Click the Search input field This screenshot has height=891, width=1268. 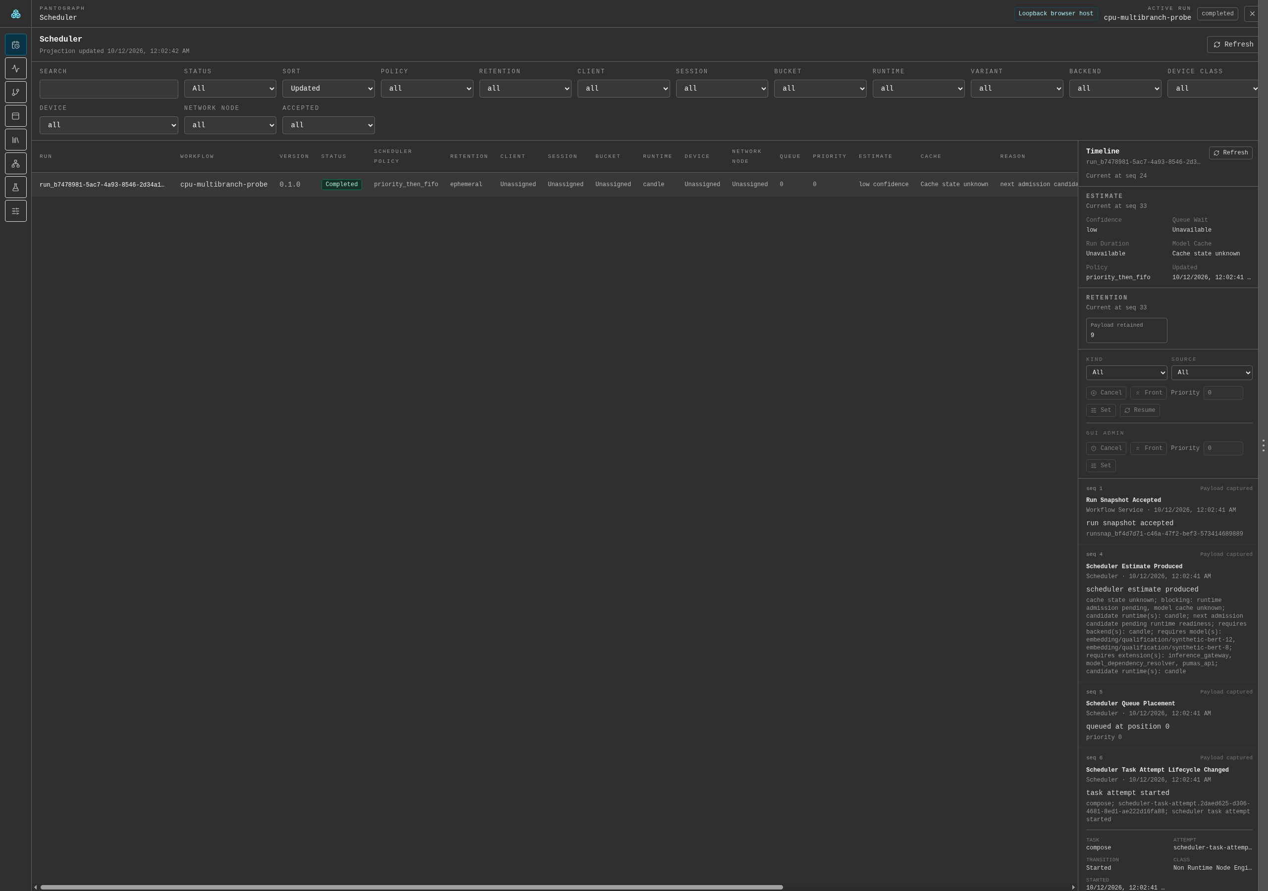click(109, 89)
